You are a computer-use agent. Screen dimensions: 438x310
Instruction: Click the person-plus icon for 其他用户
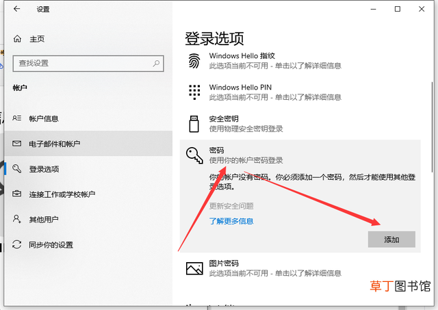pyautogui.click(x=16, y=219)
